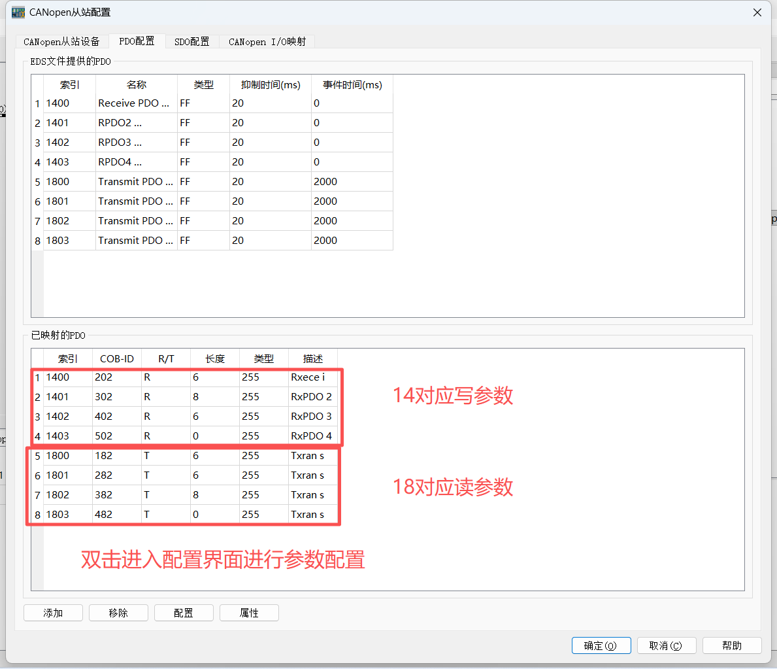
Task: Select mapped PDO with COB-ID 482
Action: (x=184, y=514)
